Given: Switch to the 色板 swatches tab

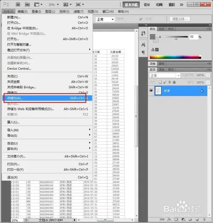Looking at the screenshot, I should pos(161,29).
